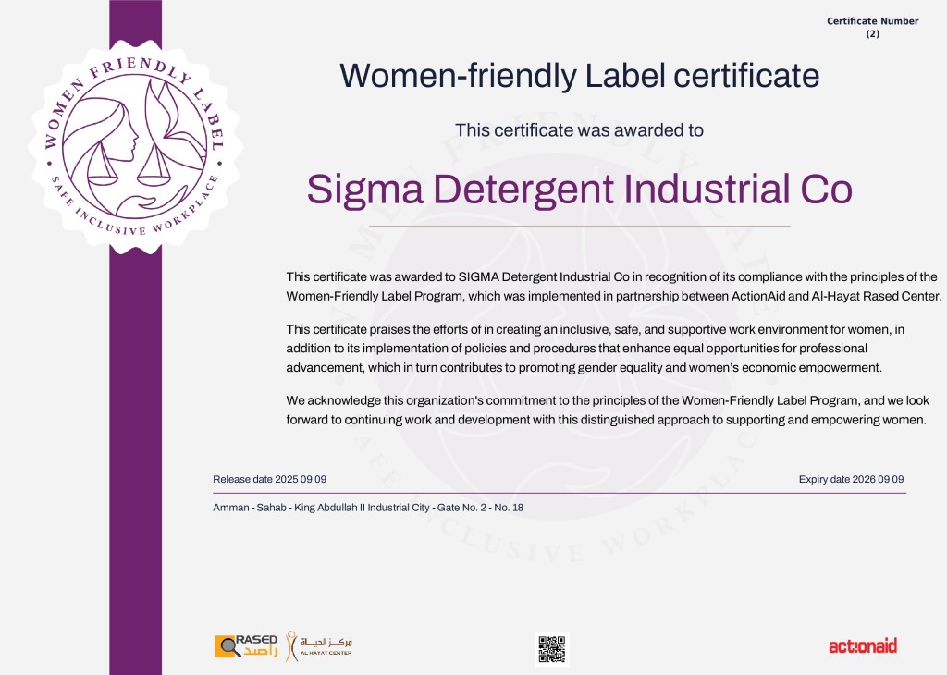The width and height of the screenshot is (947, 675).
Task: Click the Al Hayat Center logo
Action: pos(318,644)
